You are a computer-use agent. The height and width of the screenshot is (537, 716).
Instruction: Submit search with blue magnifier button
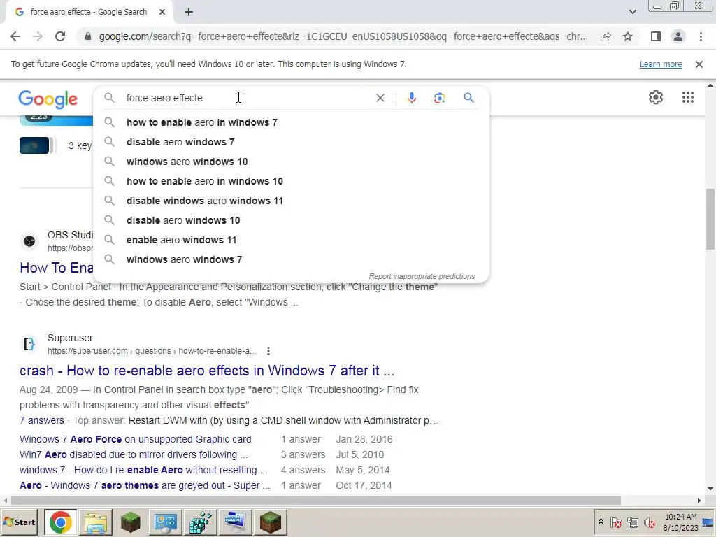tap(468, 98)
